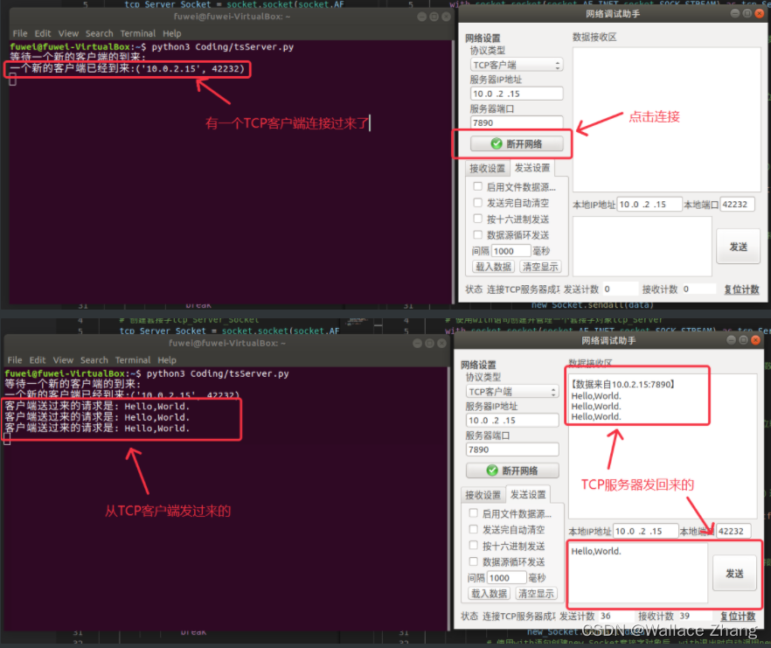
Task: Click 发送计数 value 0 in upper 网络调试助手
Action: [607, 289]
